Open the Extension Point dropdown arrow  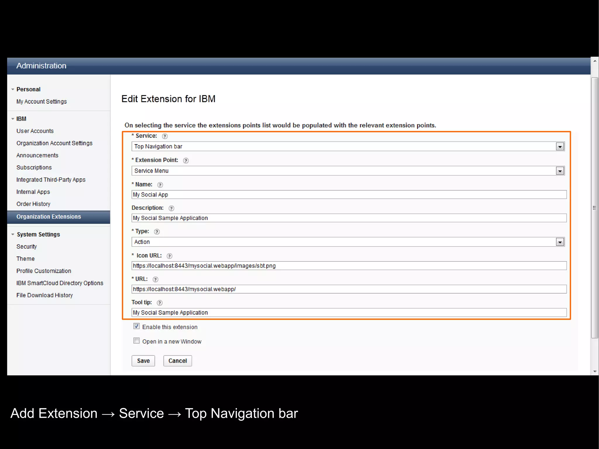click(560, 171)
